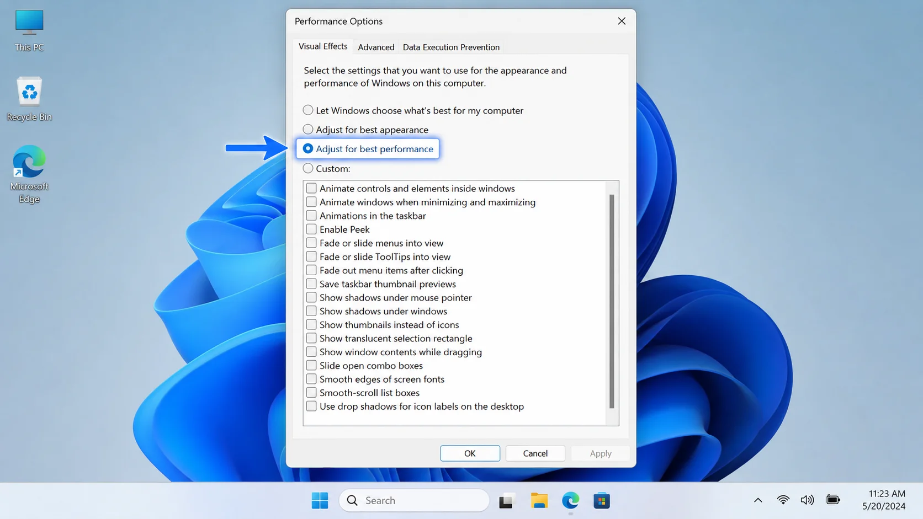Switch to the Advanced tab
923x519 pixels.
click(x=376, y=47)
